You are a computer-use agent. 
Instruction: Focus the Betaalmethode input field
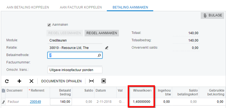tap(75, 55)
